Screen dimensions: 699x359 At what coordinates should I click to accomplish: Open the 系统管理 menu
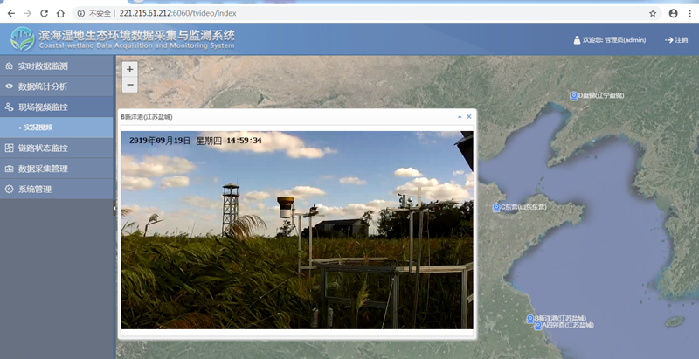pos(55,190)
